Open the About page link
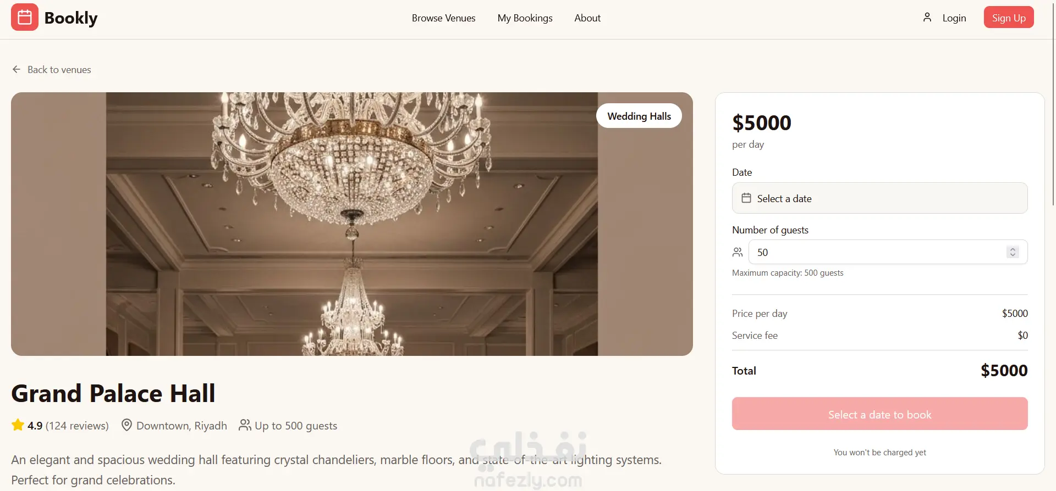This screenshot has width=1056, height=491. tap(587, 18)
